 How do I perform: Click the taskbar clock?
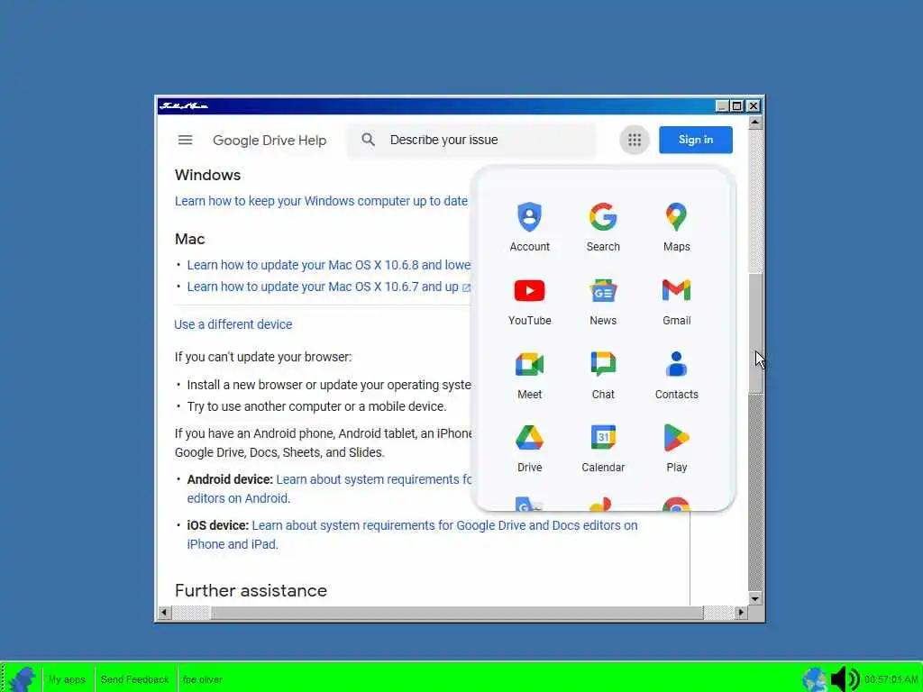coord(891,679)
